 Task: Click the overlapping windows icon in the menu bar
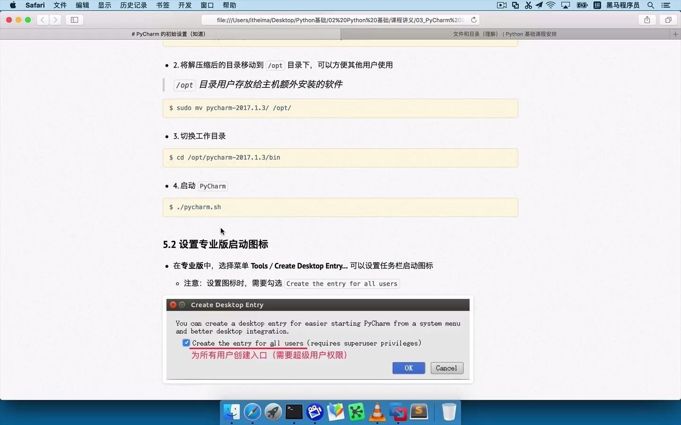pos(515,5)
